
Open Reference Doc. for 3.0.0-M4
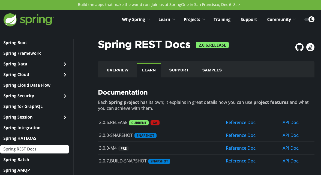tap(241, 148)
